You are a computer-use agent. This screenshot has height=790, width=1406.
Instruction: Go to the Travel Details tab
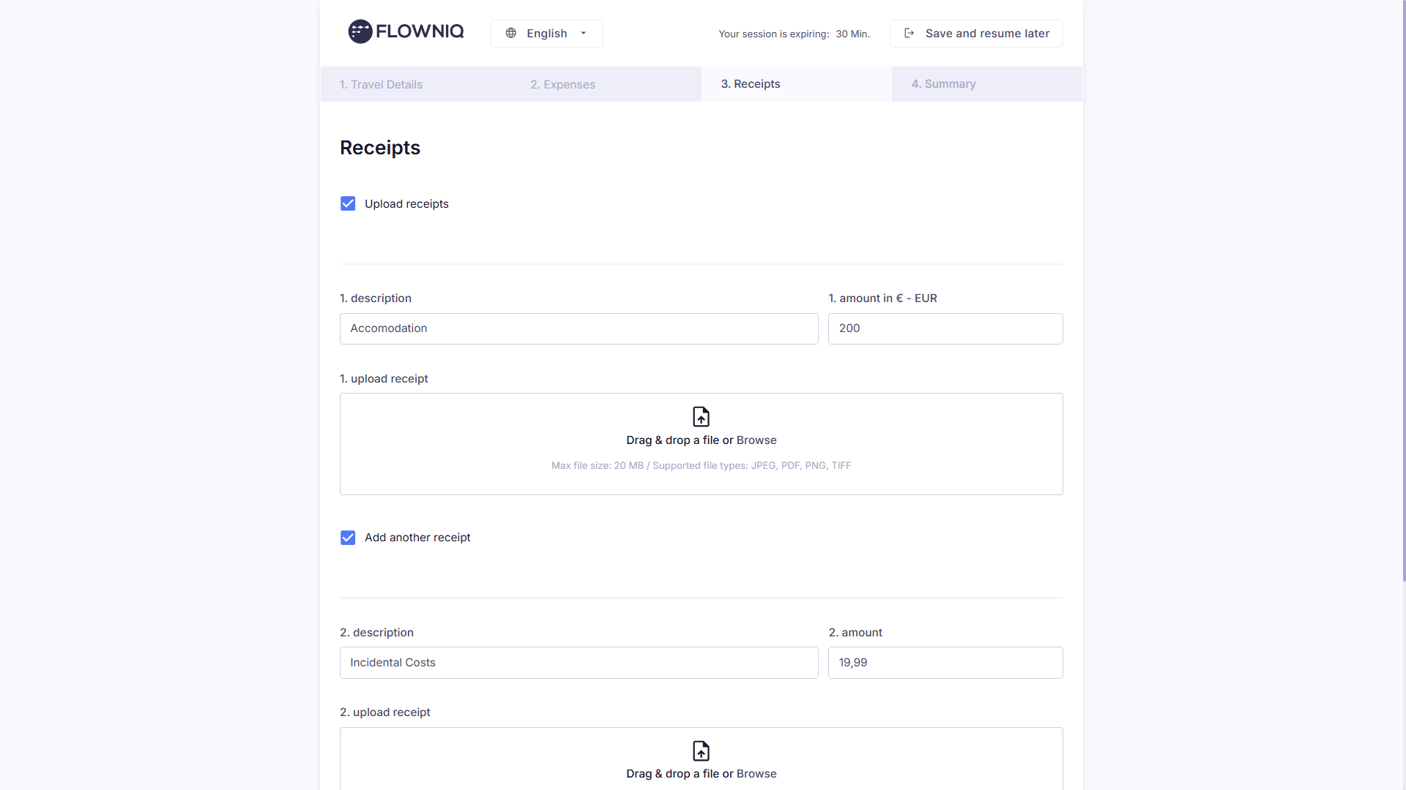tap(381, 85)
